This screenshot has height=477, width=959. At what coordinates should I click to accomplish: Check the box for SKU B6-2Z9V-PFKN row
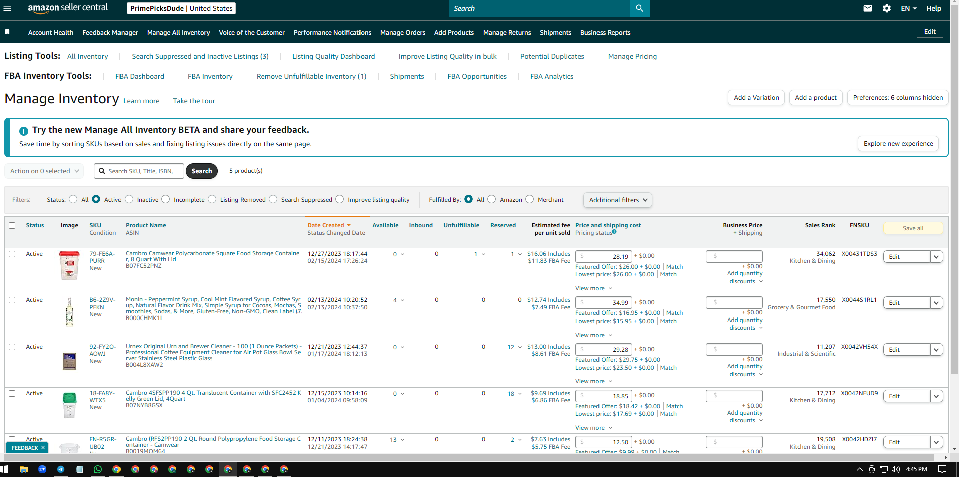[12, 300]
